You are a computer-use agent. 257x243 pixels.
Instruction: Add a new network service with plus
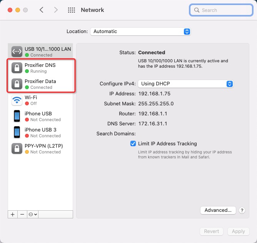[x=13, y=214]
